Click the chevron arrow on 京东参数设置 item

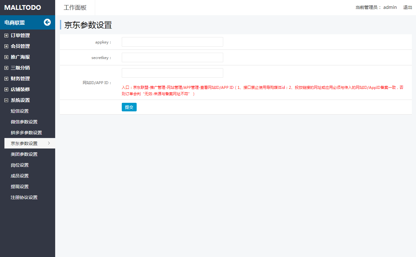[49, 143]
